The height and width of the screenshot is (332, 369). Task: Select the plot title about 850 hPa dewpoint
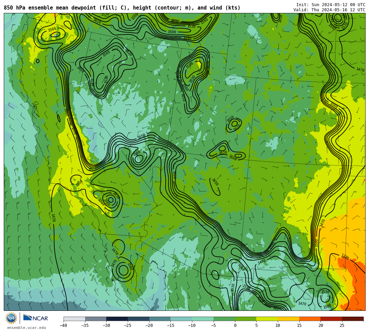[122, 8]
